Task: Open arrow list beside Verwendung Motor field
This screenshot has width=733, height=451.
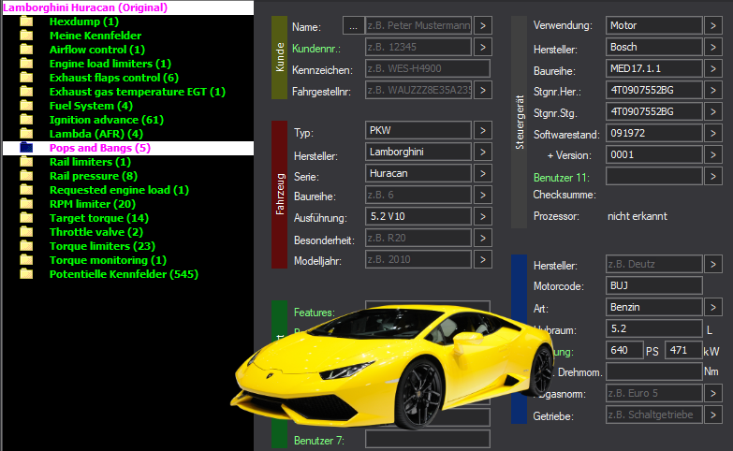Action: click(713, 25)
